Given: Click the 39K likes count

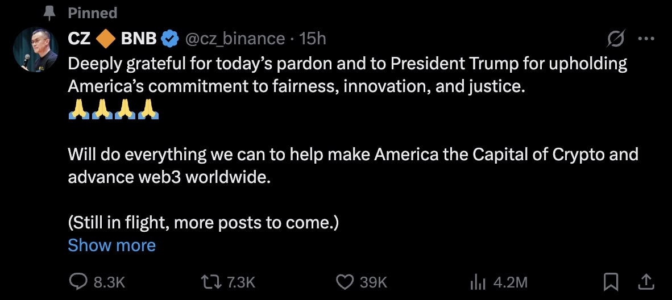Looking at the screenshot, I should (x=374, y=282).
